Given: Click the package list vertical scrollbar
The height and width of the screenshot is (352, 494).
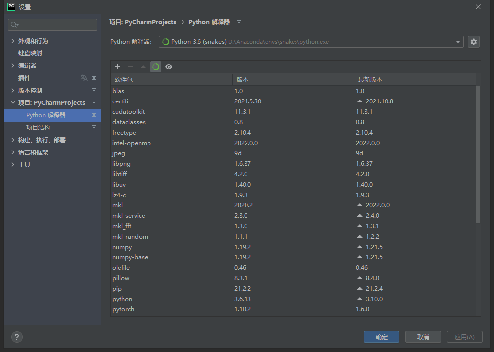Looking at the screenshot, I should coord(478,154).
